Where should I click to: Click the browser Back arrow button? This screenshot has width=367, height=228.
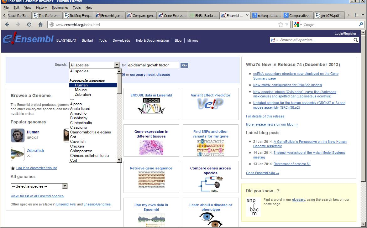tap(7, 24)
